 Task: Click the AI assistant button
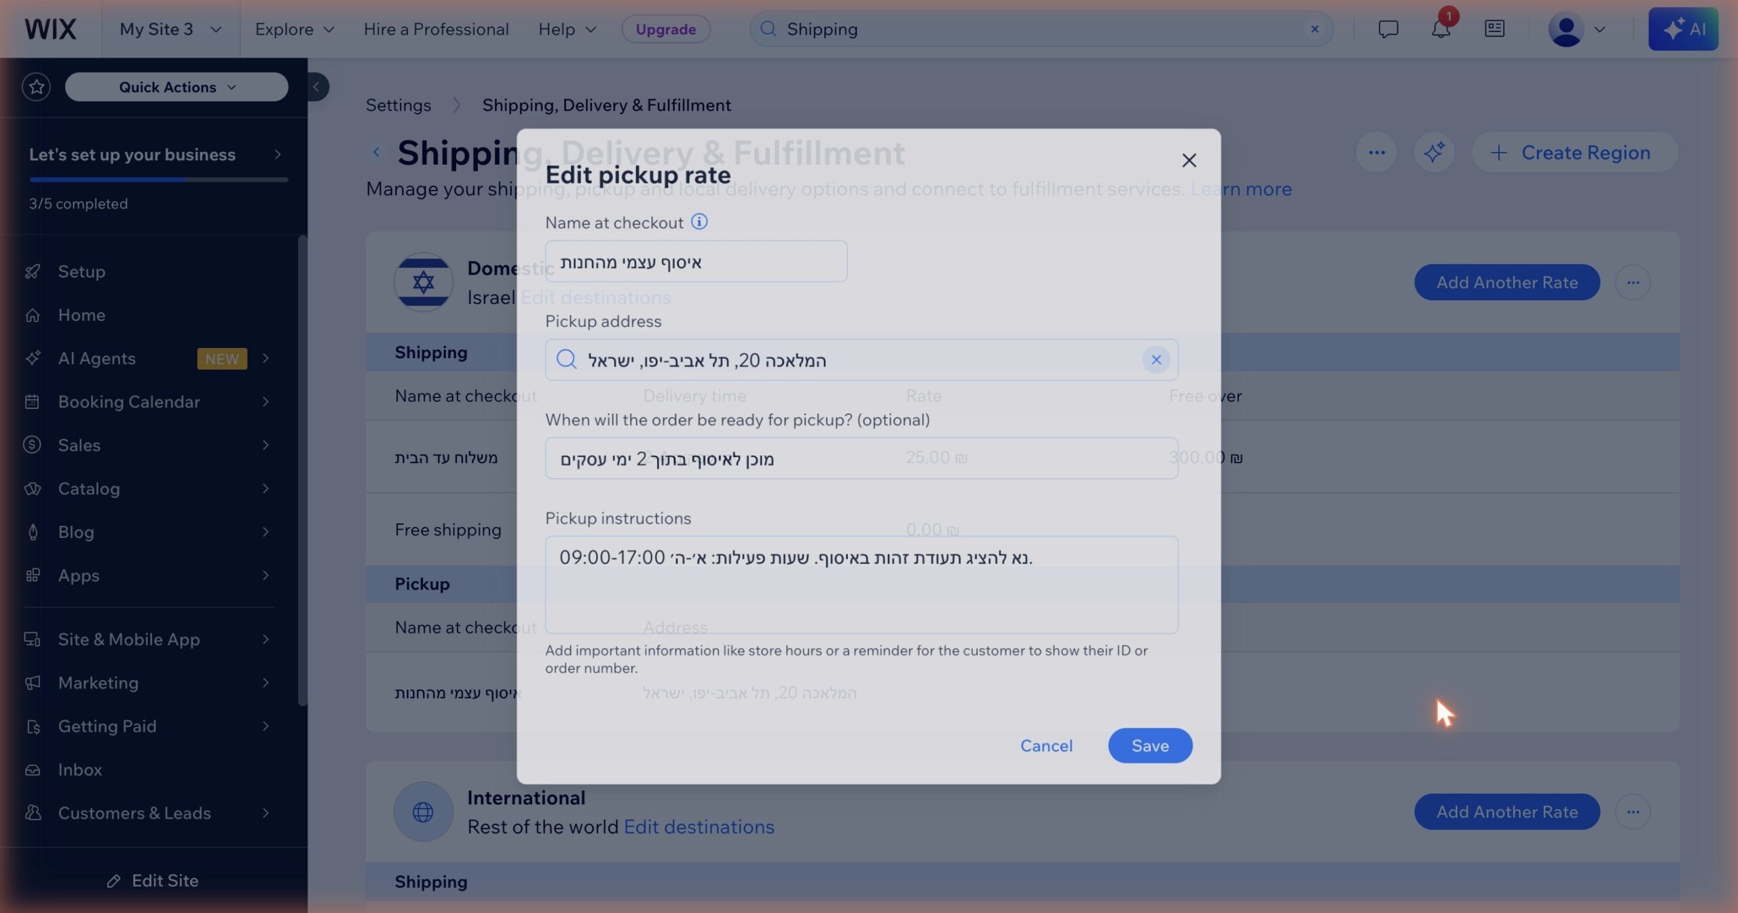point(1683,28)
